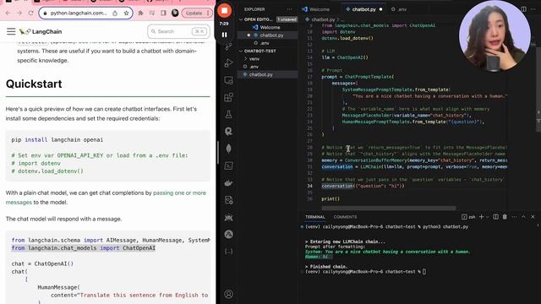
Task: Open the Remote Explorer icon in activity bar
Action: coord(228,80)
